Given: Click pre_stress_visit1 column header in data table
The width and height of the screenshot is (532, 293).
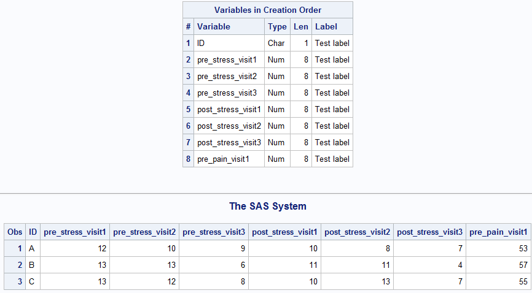Looking at the screenshot, I should (x=75, y=232).
